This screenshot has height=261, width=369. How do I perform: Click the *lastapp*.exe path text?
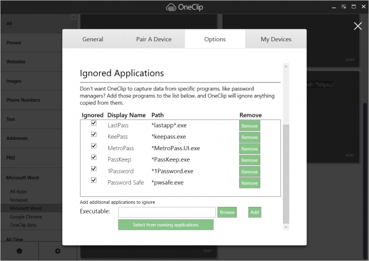click(x=169, y=126)
